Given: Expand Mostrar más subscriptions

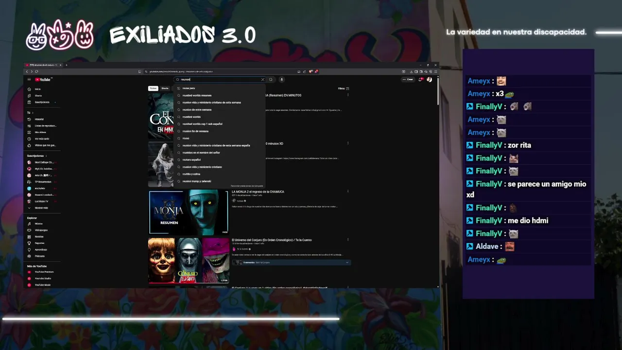Looking at the screenshot, I should click(41, 208).
